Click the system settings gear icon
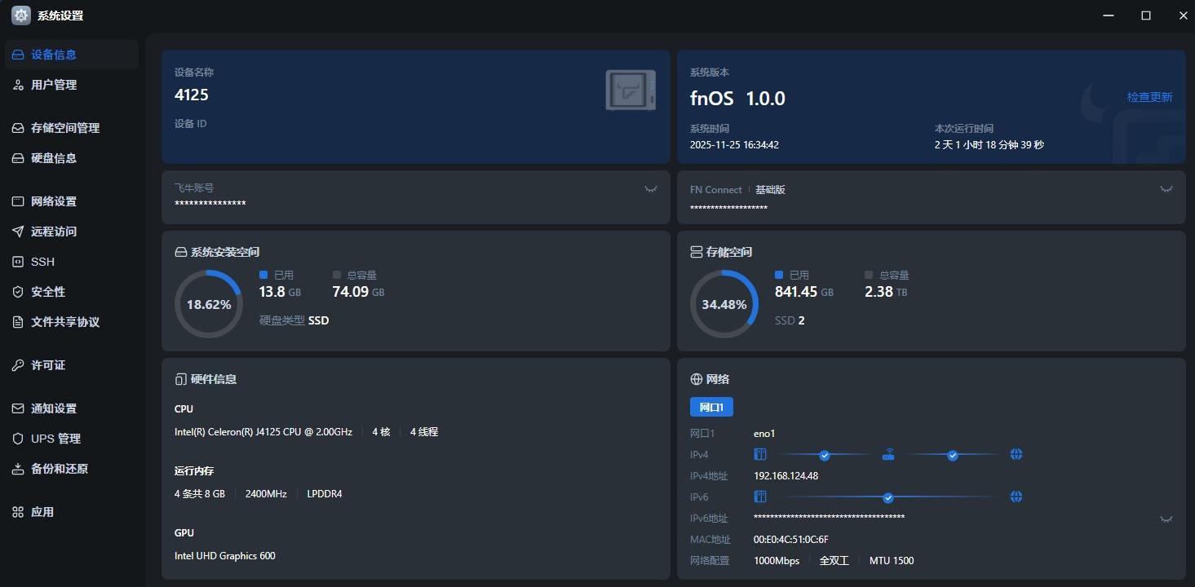1195x587 pixels. (20, 15)
